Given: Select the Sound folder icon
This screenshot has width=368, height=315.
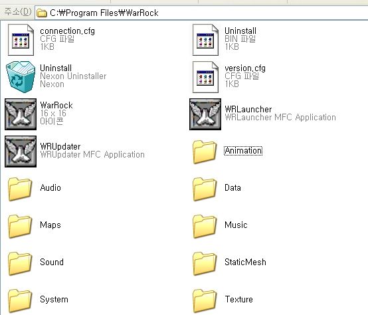Looking at the screenshot, I should [20, 263].
